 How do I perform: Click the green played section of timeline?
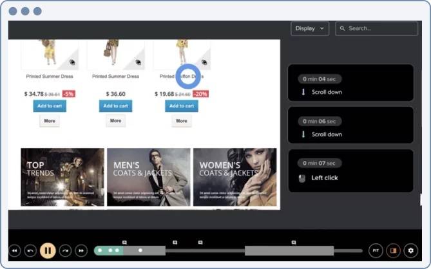pos(108,250)
